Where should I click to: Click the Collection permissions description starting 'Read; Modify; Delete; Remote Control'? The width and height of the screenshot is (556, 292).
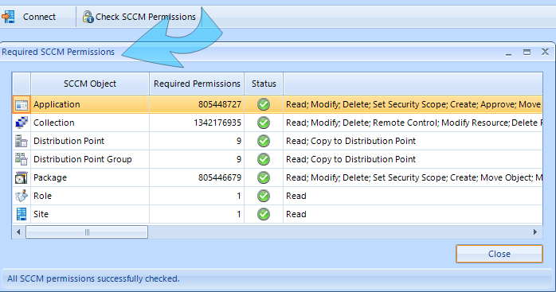click(x=413, y=123)
